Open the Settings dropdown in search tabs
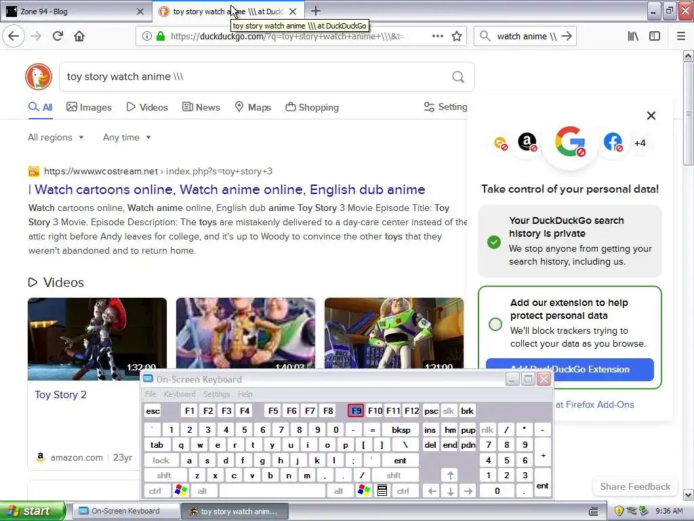 pyautogui.click(x=445, y=107)
